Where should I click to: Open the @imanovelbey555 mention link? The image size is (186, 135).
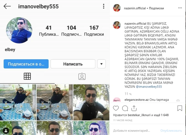point(149,87)
